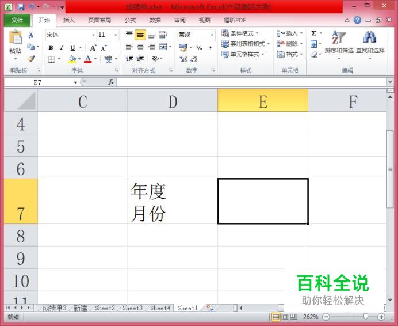Switch to 插入 ribbon tab
Viewport: 398px width, 326px height.
coord(69,20)
